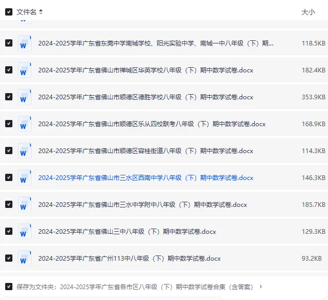The width and height of the screenshot is (328, 300).
Task: Click the 185.7KB size value
Action: click(x=314, y=204)
